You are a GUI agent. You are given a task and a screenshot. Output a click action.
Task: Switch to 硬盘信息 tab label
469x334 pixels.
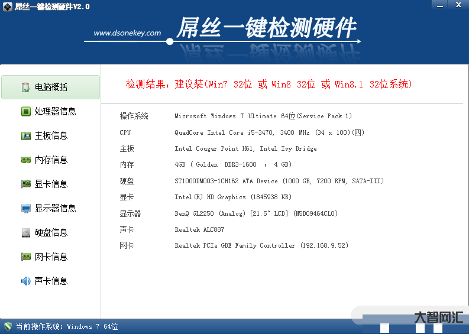pos(51,233)
